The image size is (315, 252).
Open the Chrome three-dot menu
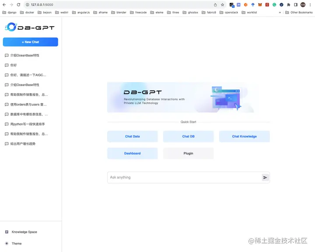pos(310,5)
